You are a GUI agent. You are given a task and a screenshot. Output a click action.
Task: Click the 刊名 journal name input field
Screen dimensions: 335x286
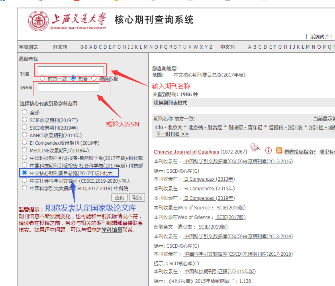[x=71, y=70]
